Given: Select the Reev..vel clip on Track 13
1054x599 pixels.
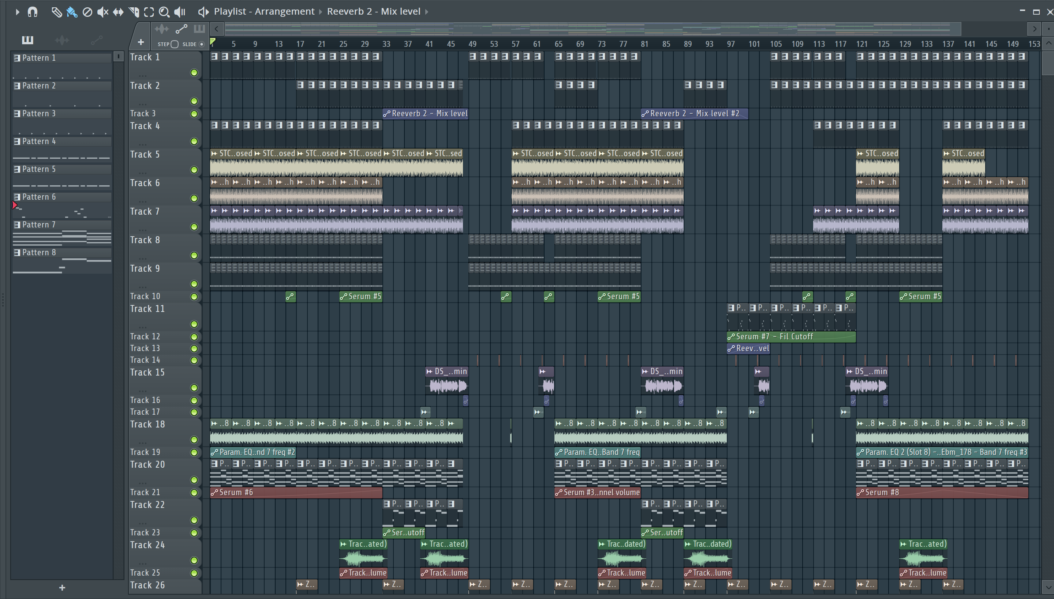Looking at the screenshot, I should pos(748,349).
